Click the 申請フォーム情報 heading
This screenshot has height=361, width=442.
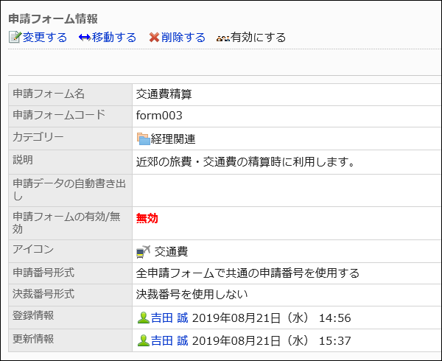(53, 19)
